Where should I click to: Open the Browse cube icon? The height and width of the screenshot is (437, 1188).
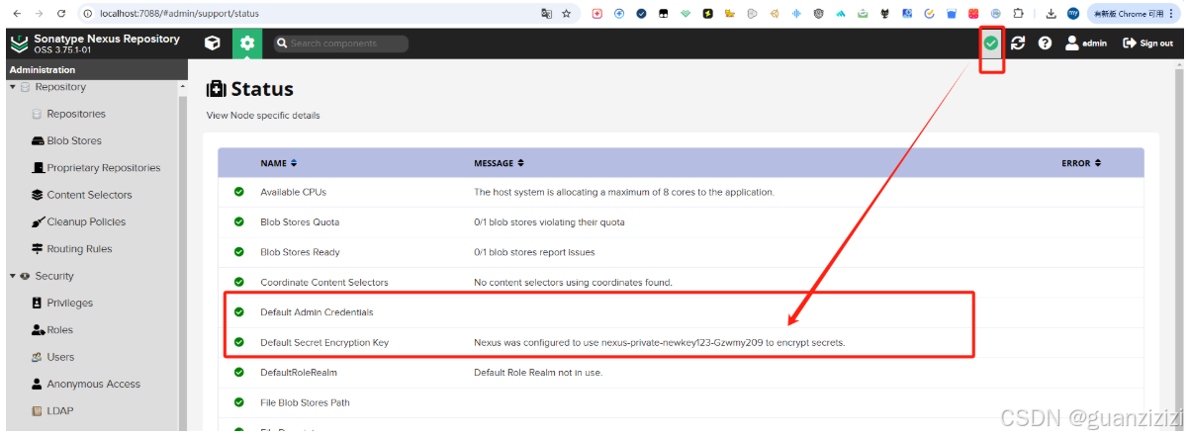(x=212, y=44)
